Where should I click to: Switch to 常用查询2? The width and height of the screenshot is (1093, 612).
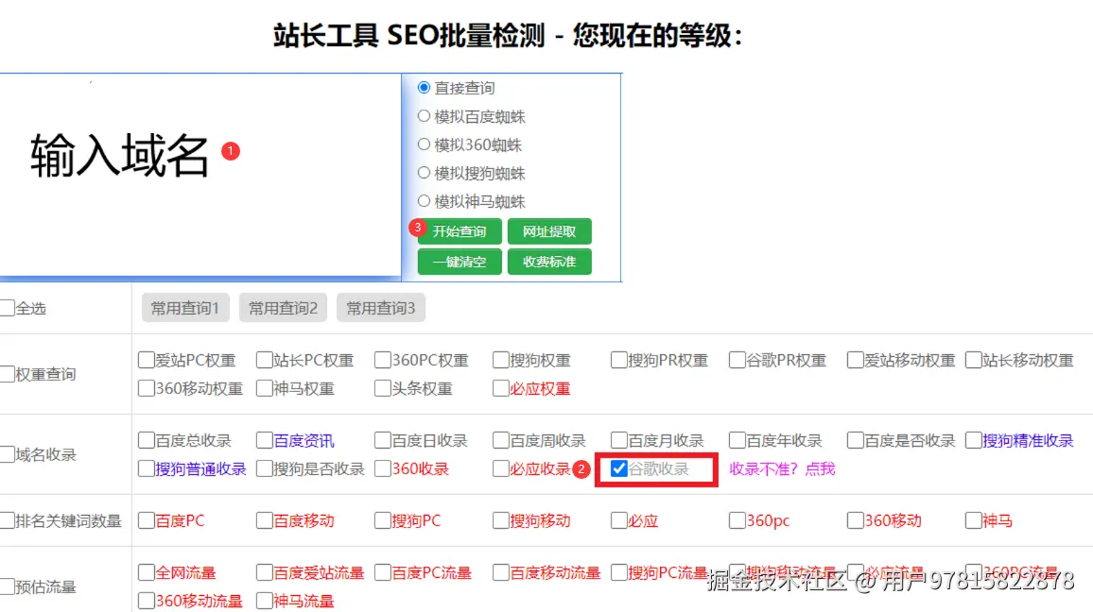[283, 307]
